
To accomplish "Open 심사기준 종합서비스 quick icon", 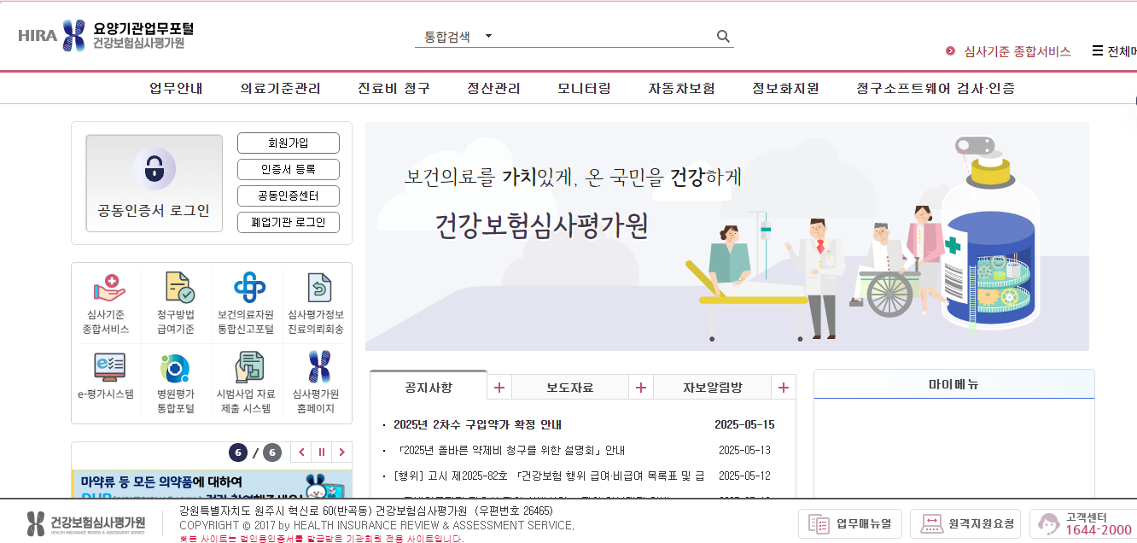I will (107, 304).
